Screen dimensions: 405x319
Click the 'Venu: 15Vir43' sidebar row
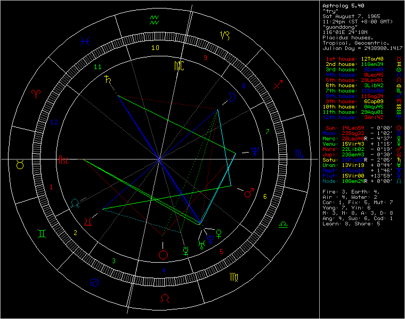(362, 144)
